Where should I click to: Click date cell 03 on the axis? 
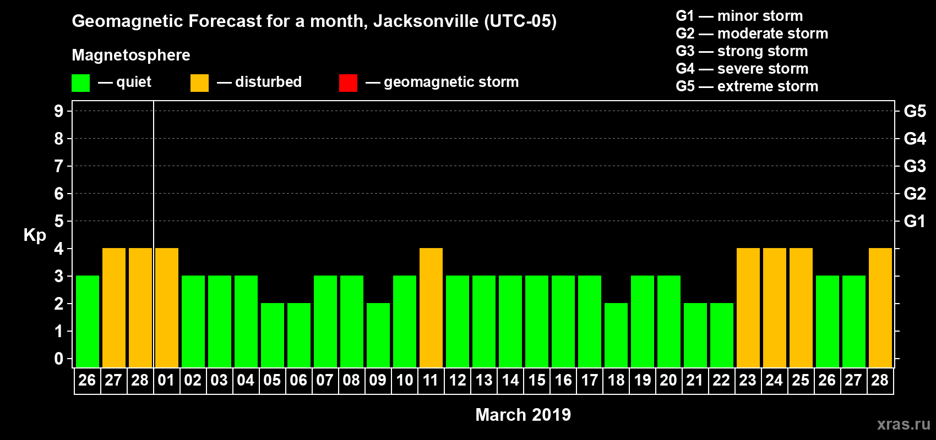tap(219, 381)
